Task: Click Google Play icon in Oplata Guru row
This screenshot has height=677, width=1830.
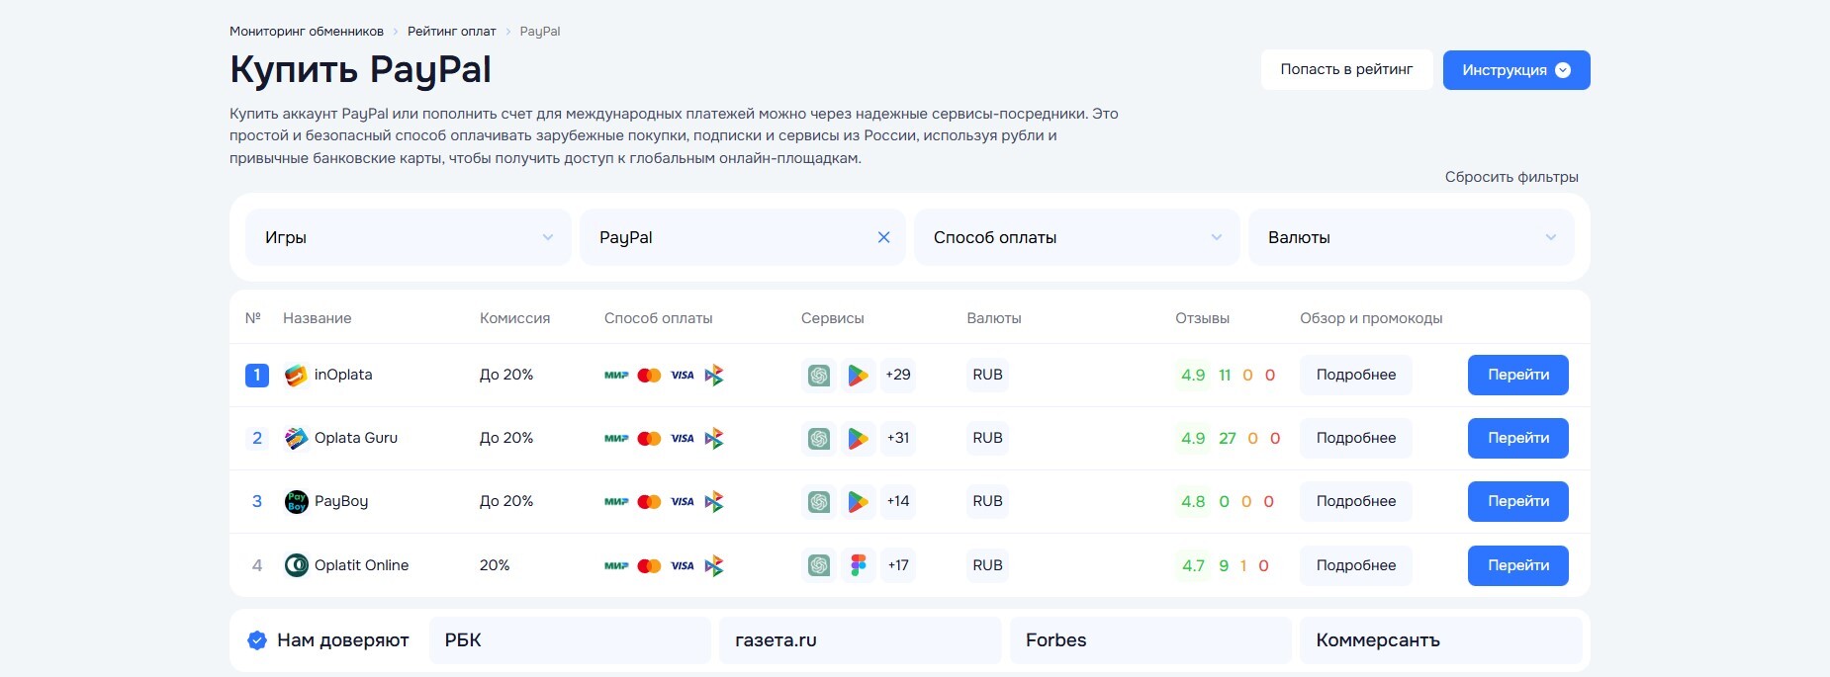Action: point(858,438)
